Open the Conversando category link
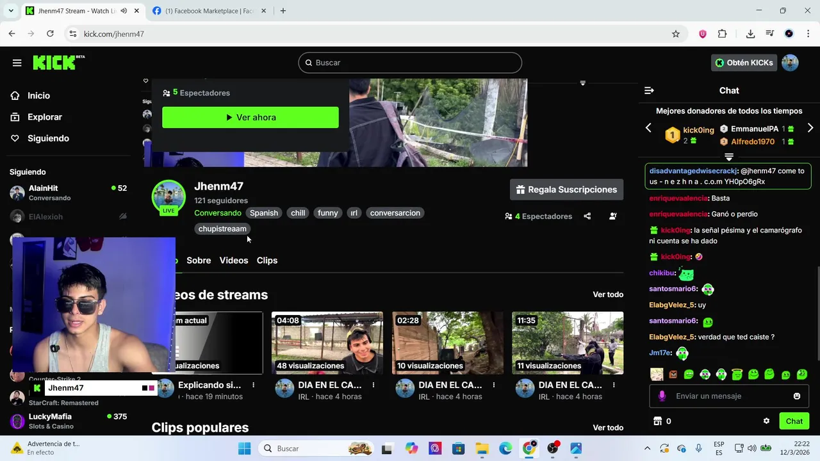The width and height of the screenshot is (820, 461). 218,213
